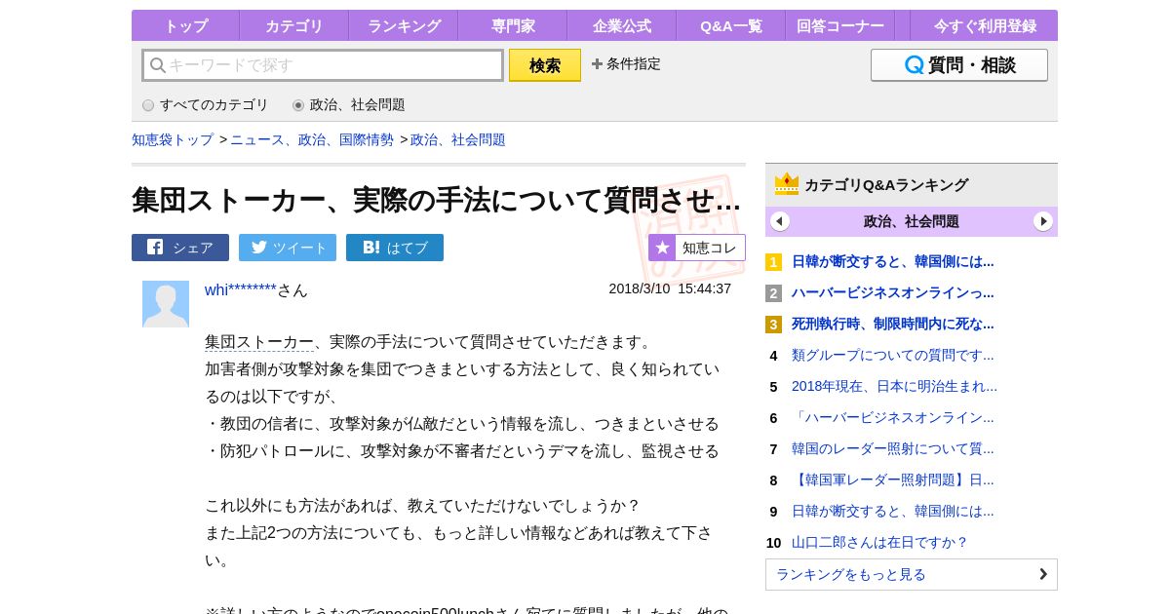Open the user avatar of whi********
Viewport: 1170px width, 614px height.
tap(166, 304)
